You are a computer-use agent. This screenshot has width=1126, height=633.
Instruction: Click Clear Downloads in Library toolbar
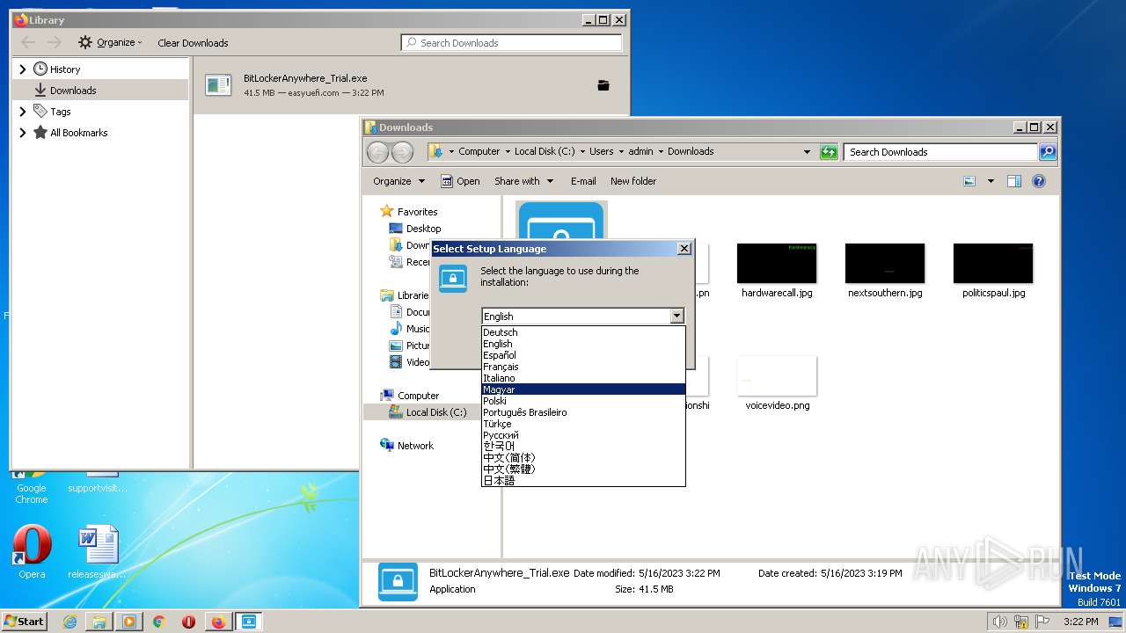click(193, 42)
